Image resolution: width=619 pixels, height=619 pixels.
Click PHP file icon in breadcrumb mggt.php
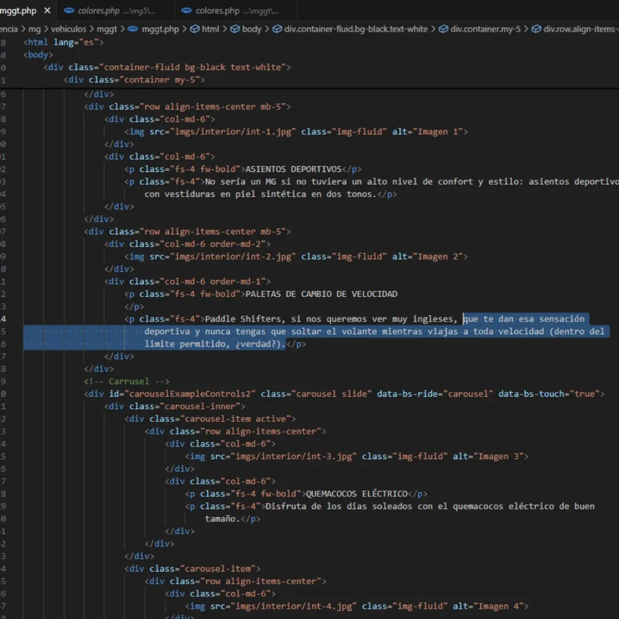tap(132, 29)
